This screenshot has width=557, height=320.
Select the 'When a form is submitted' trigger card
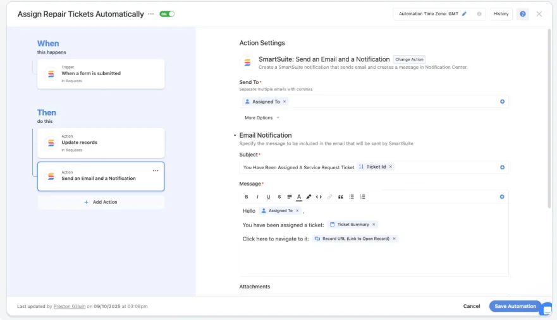101,74
